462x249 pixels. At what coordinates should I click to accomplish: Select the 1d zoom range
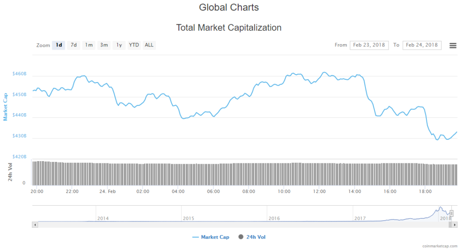coord(59,45)
